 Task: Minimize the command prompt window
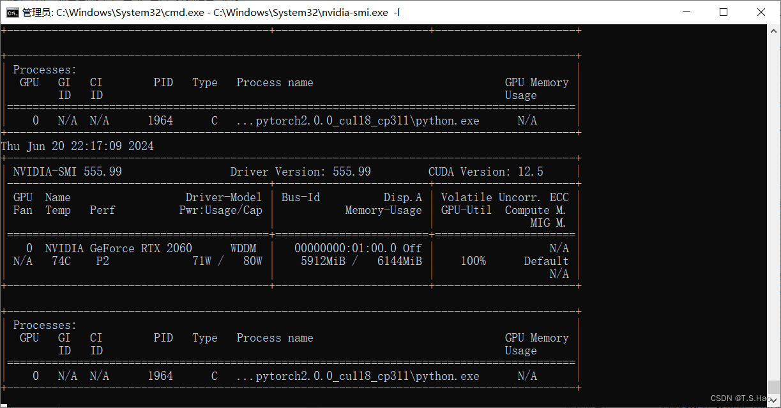coord(686,12)
